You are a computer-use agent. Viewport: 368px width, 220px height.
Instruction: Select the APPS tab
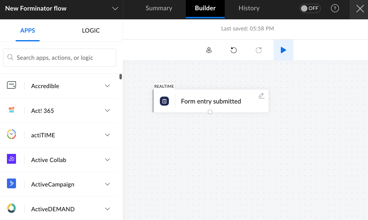[28, 30]
